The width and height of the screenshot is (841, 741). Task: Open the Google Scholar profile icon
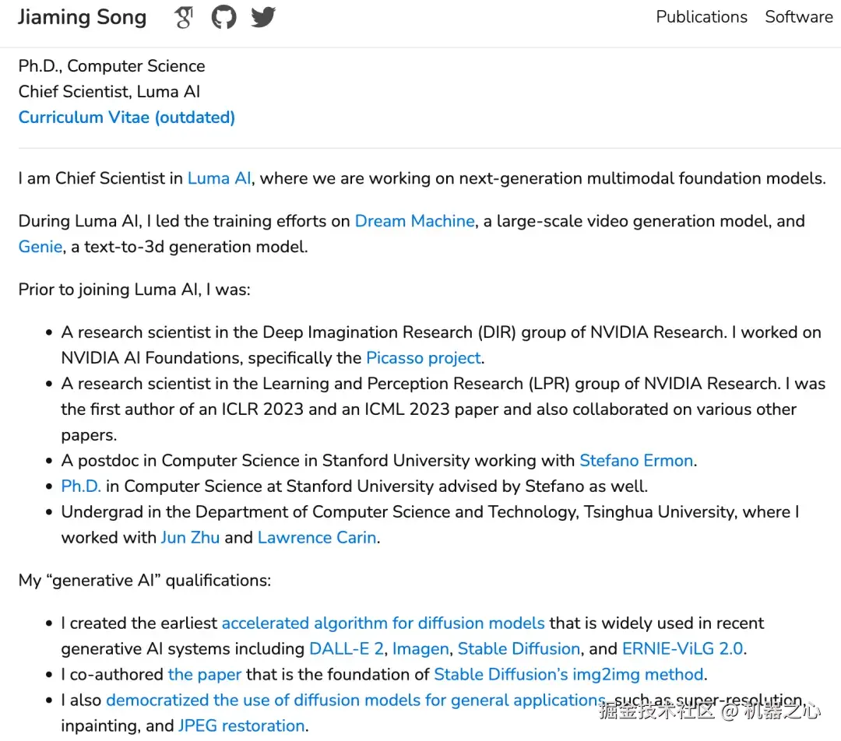[184, 17]
